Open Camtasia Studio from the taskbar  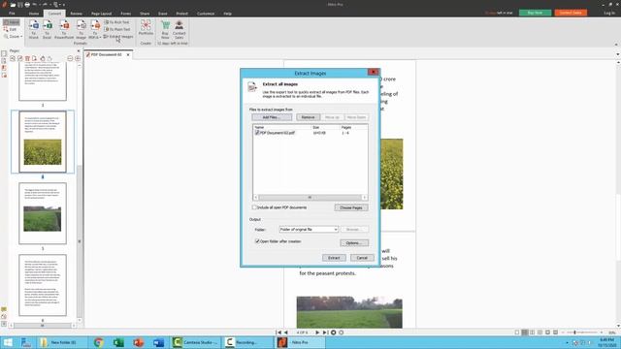click(x=196, y=342)
